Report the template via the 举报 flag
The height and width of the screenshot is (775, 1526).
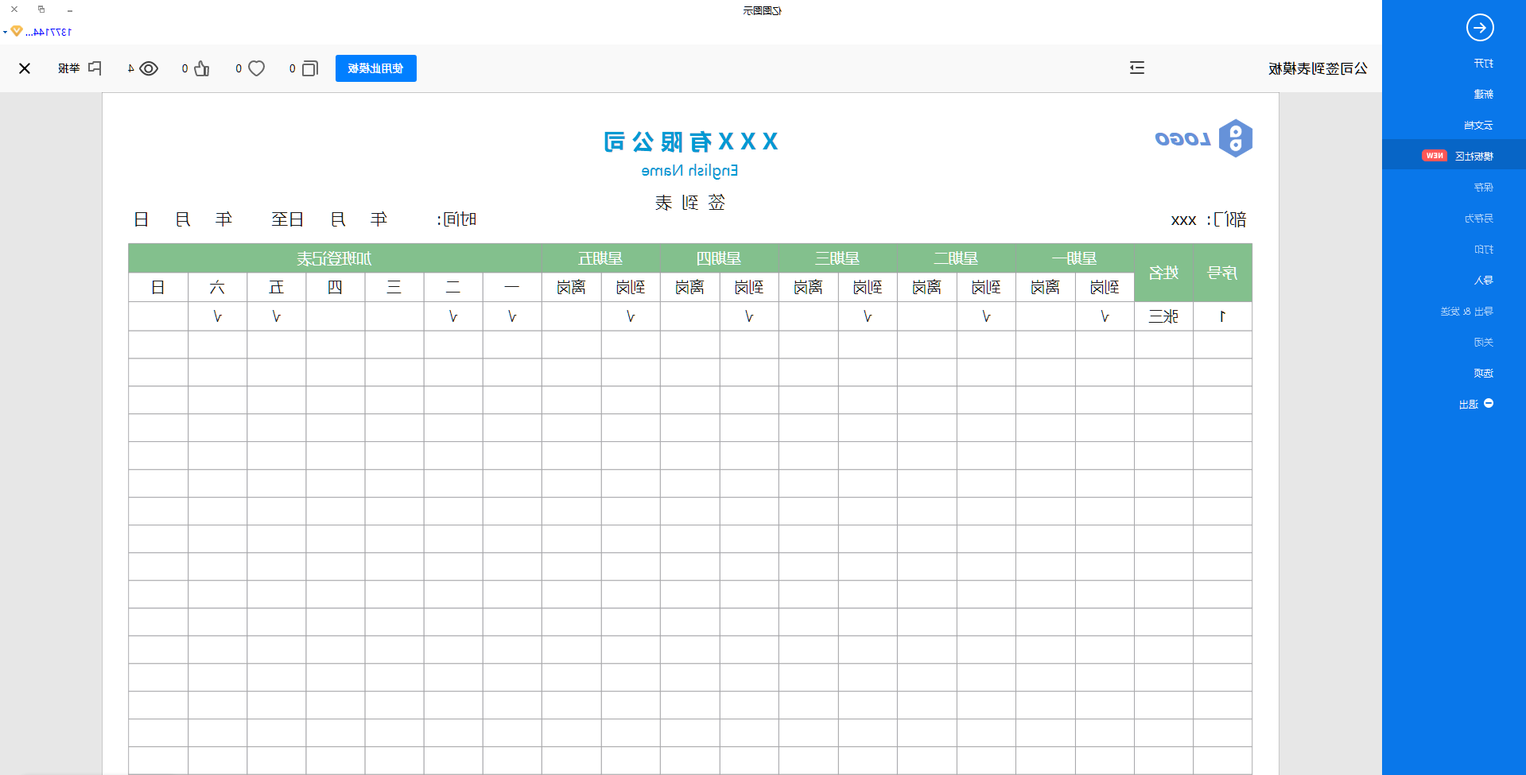(80, 68)
